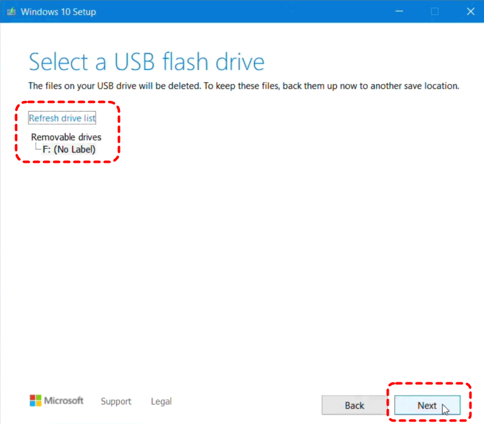Click the empty space between Legal and Back

[x=247, y=401]
